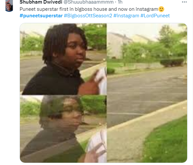This screenshot has height=165, width=193.
Task: Click the word 'bigboss' in the tweet sentence
Action: tap(84, 9)
